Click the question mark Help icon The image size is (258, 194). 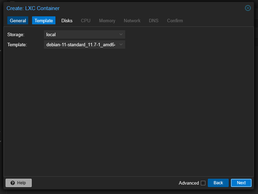click(x=13, y=183)
